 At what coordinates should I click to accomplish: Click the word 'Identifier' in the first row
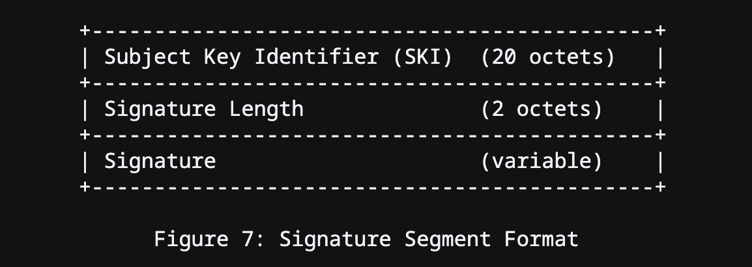[317, 57]
